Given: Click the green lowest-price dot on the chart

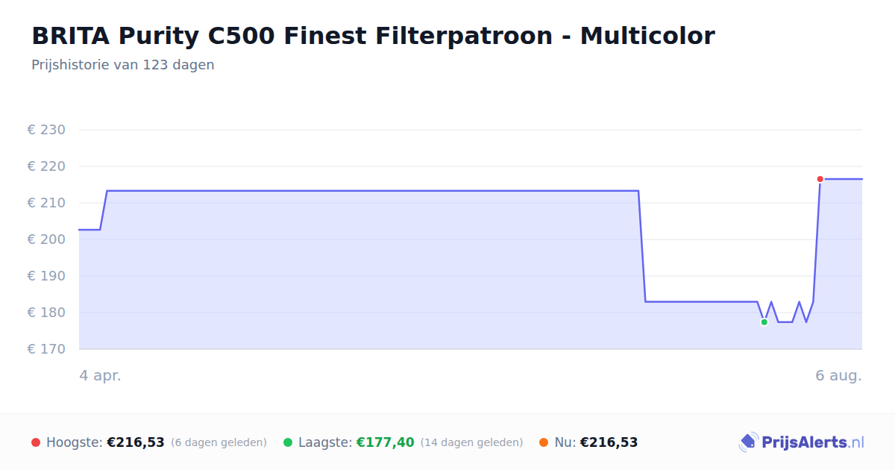Looking at the screenshot, I should point(764,322).
